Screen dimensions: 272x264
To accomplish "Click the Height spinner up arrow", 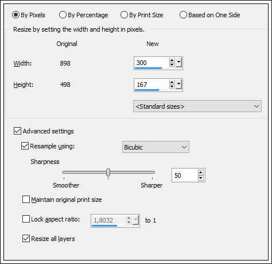I will pyautogui.click(x=172, y=82).
